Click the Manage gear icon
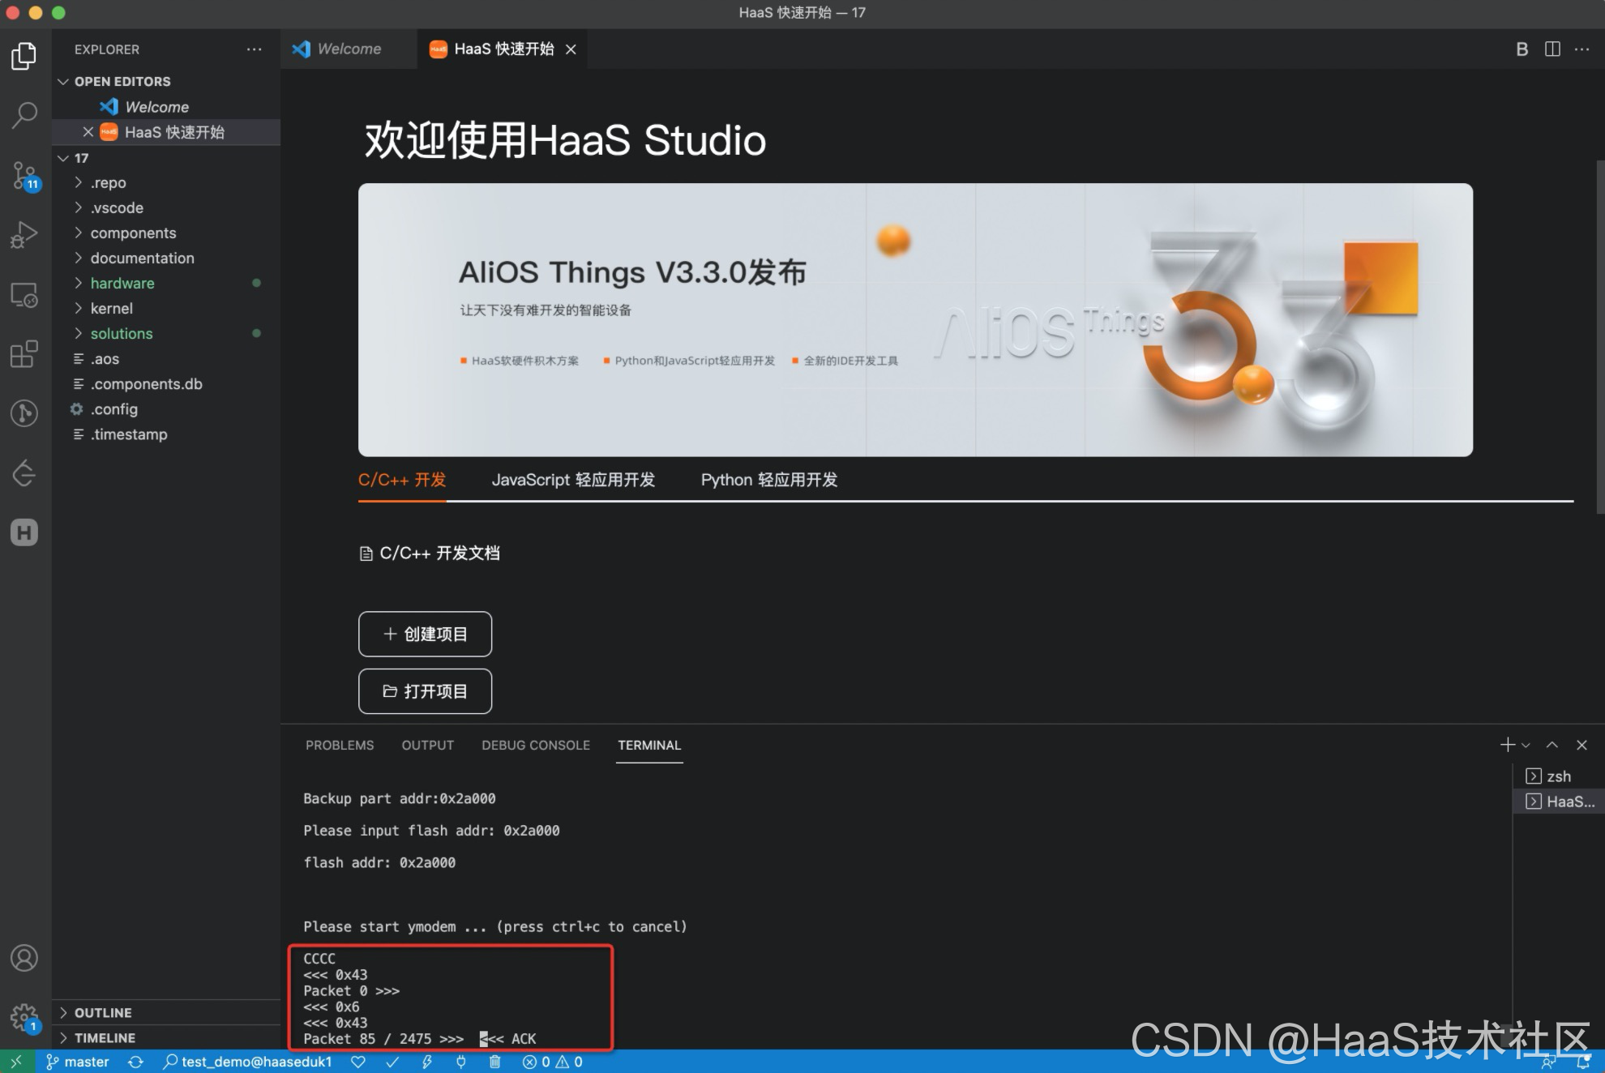1605x1073 pixels. click(x=24, y=1016)
